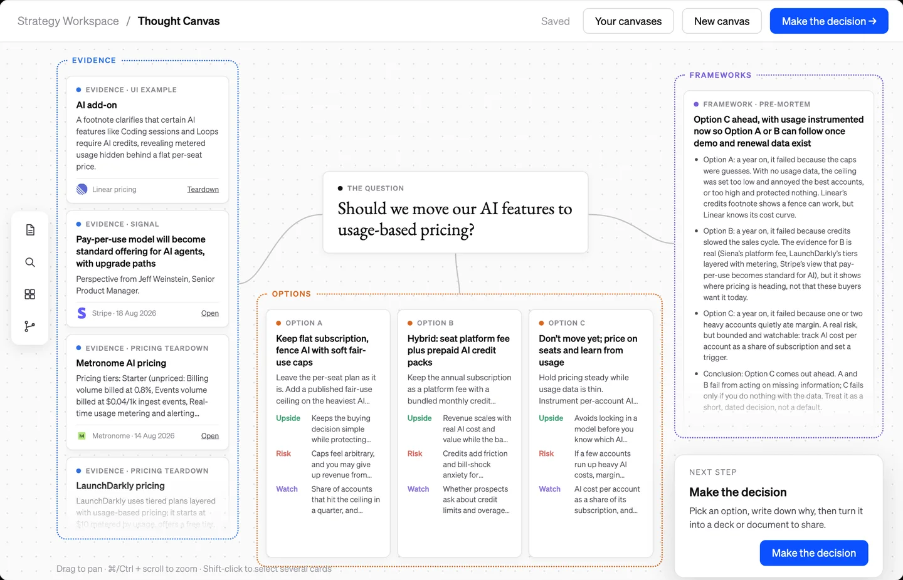Click the Metronome logo icon
The image size is (903, 580).
click(82, 436)
